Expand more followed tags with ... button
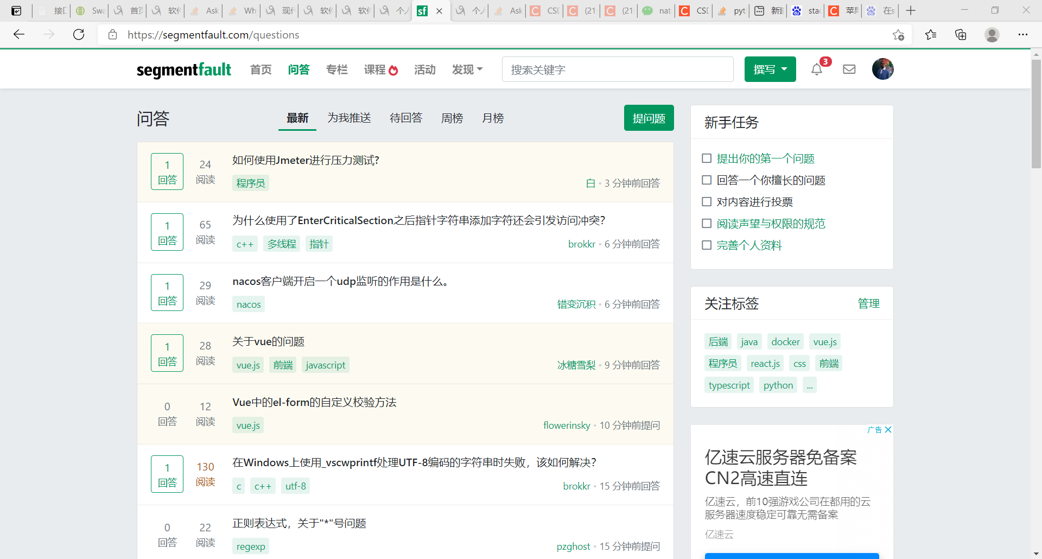Viewport: 1042px width, 559px height. pyautogui.click(x=810, y=385)
